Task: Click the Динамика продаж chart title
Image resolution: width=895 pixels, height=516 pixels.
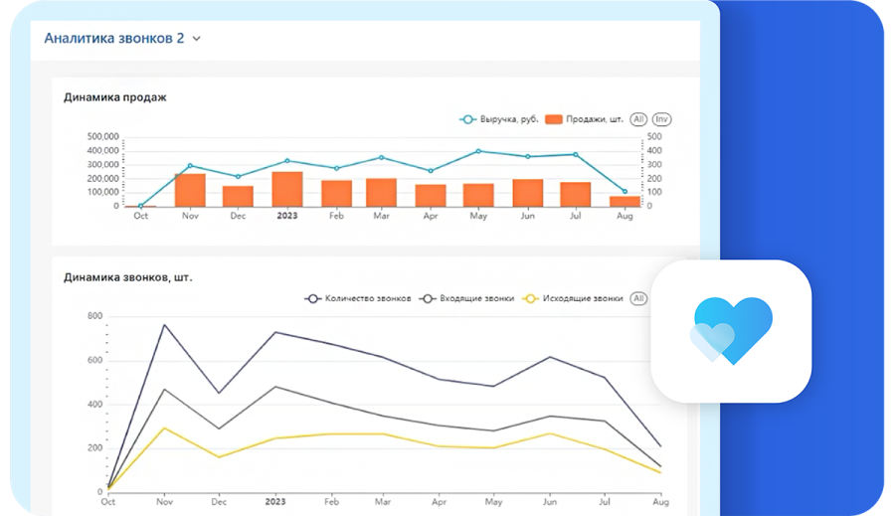Action: pos(114,97)
